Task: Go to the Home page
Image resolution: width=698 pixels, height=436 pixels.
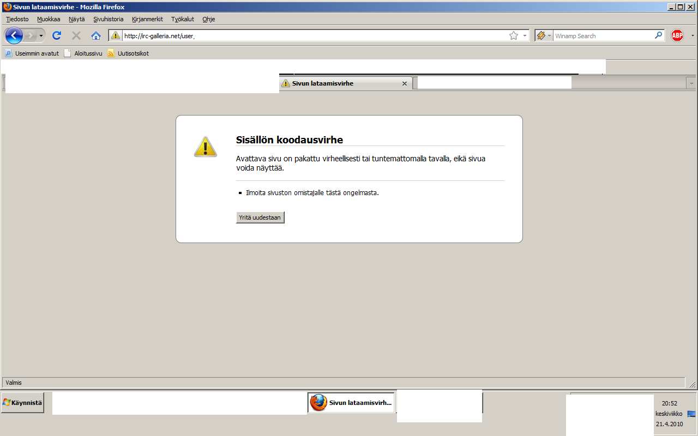Action: 96,35
